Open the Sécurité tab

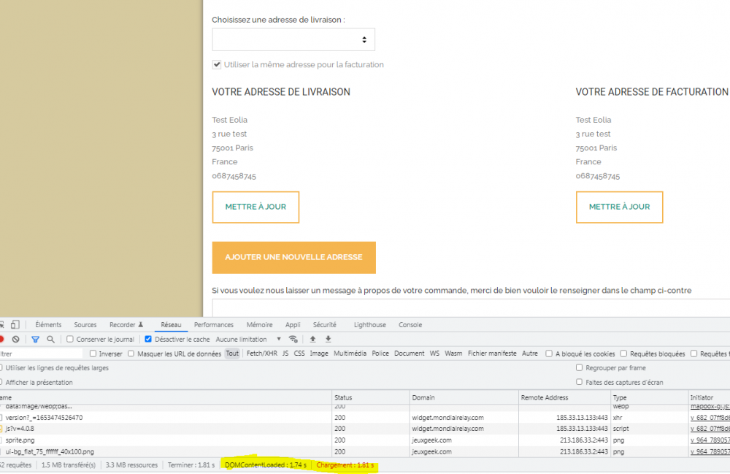tap(325, 324)
